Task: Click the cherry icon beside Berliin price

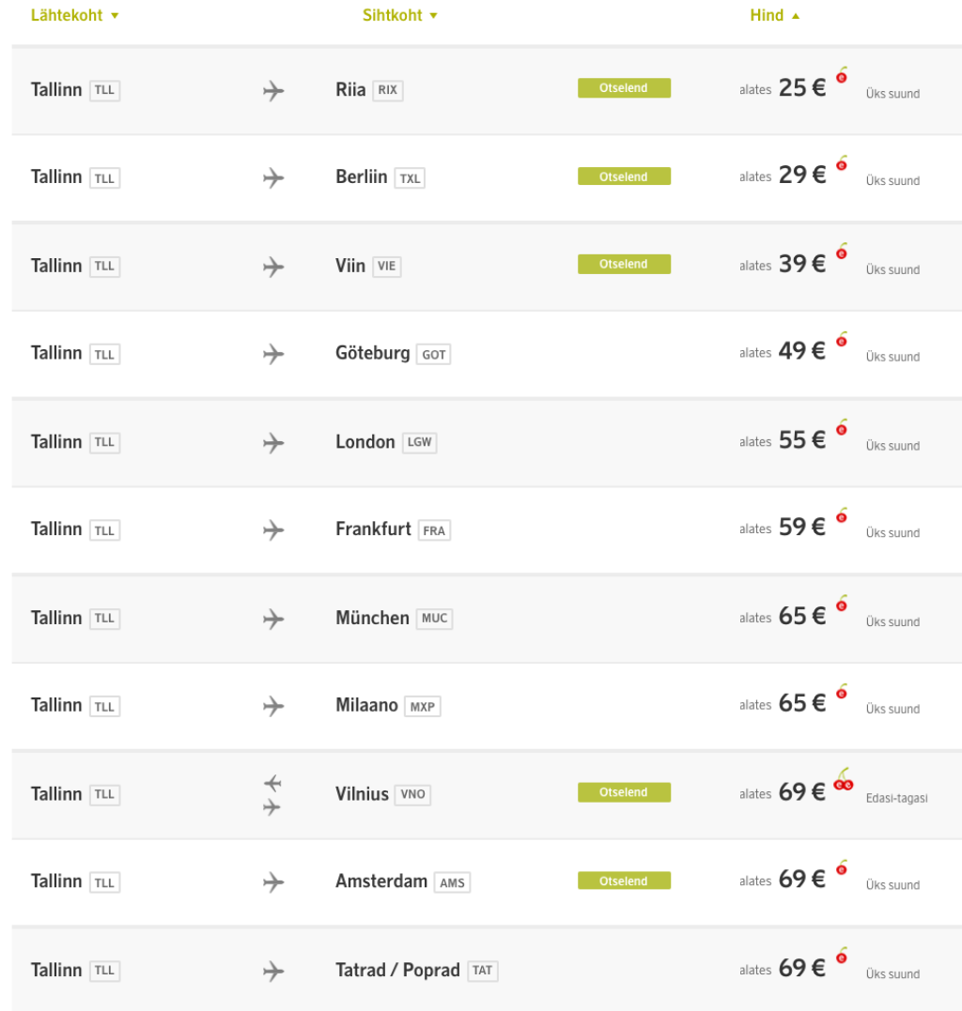Action: tap(842, 164)
